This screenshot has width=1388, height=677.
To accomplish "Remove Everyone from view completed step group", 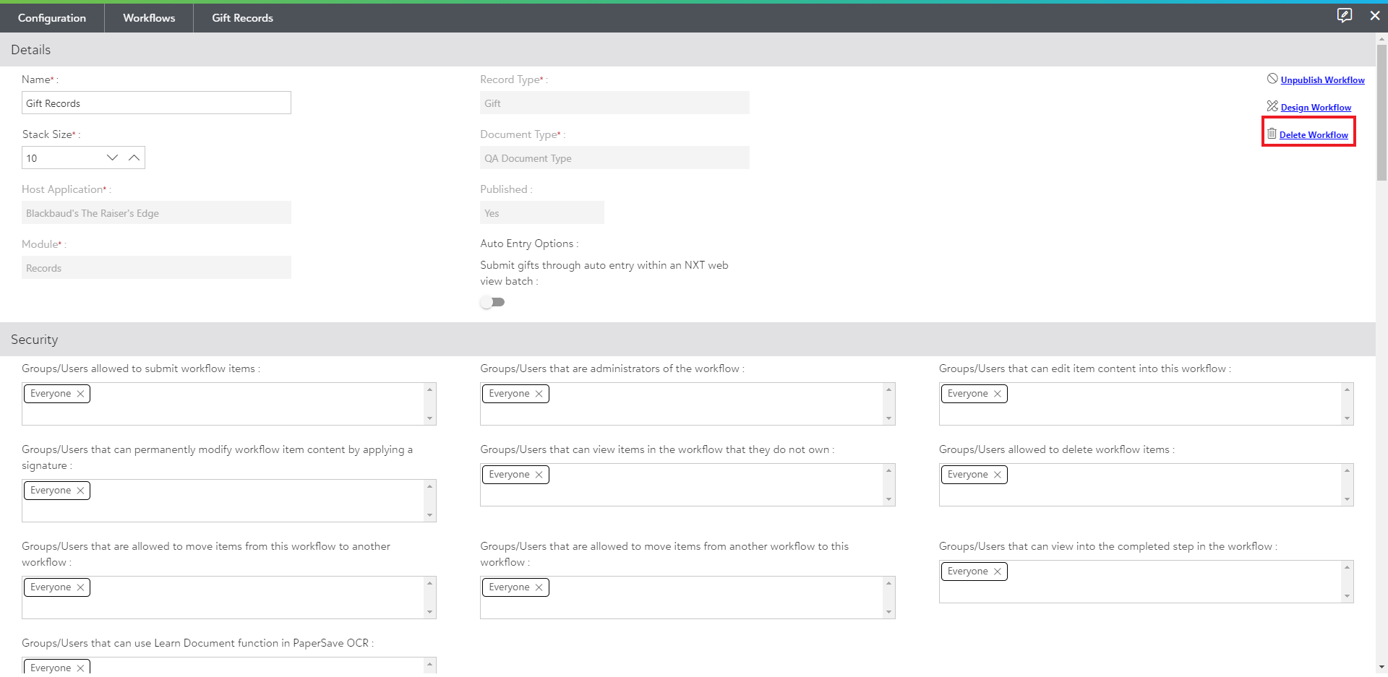I will pyautogui.click(x=998, y=572).
